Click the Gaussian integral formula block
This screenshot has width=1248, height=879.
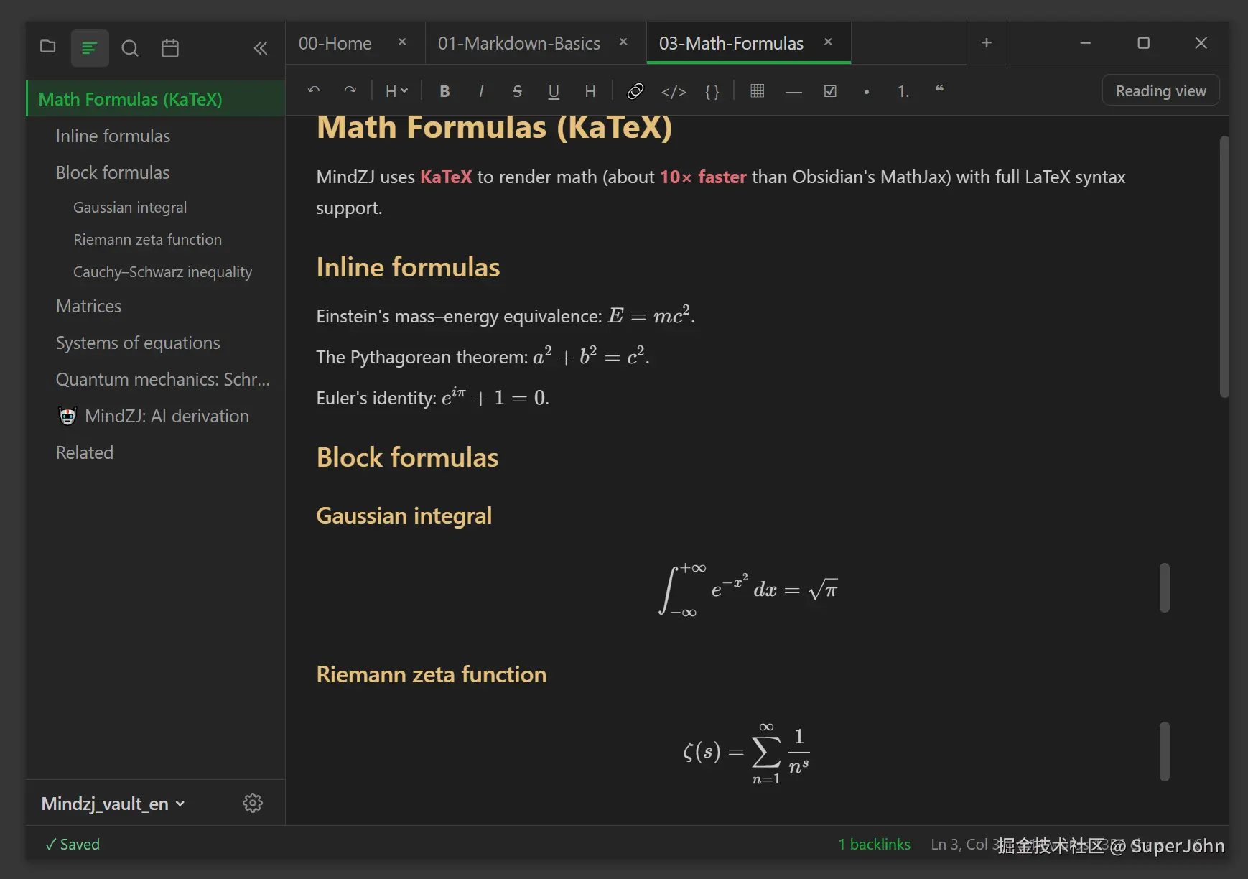tap(748, 590)
